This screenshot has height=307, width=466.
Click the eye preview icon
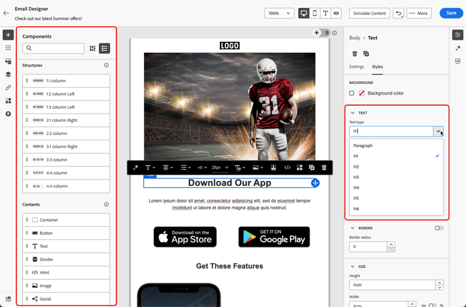336,13
